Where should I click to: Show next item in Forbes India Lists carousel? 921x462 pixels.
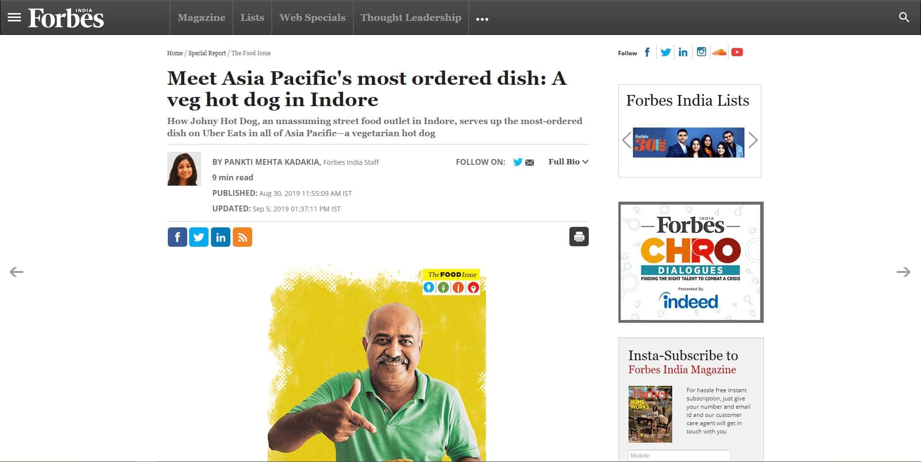[x=753, y=141]
